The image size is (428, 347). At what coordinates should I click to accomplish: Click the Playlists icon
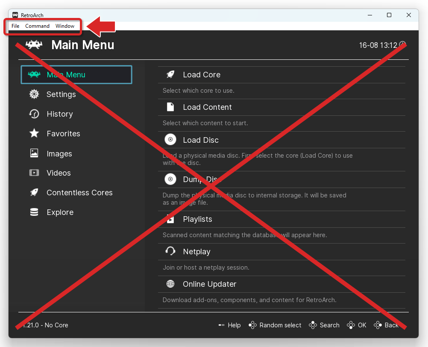coord(170,219)
